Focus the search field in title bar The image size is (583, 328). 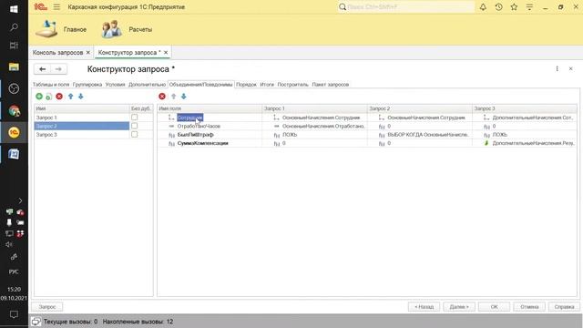406,6
